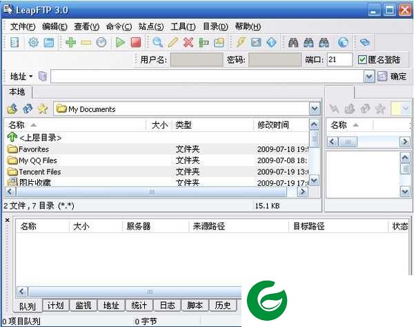Click the first binoculars search icon

point(293,42)
